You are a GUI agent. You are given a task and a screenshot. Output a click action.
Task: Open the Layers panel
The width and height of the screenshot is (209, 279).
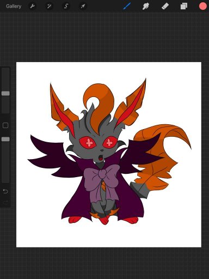[x=184, y=7]
